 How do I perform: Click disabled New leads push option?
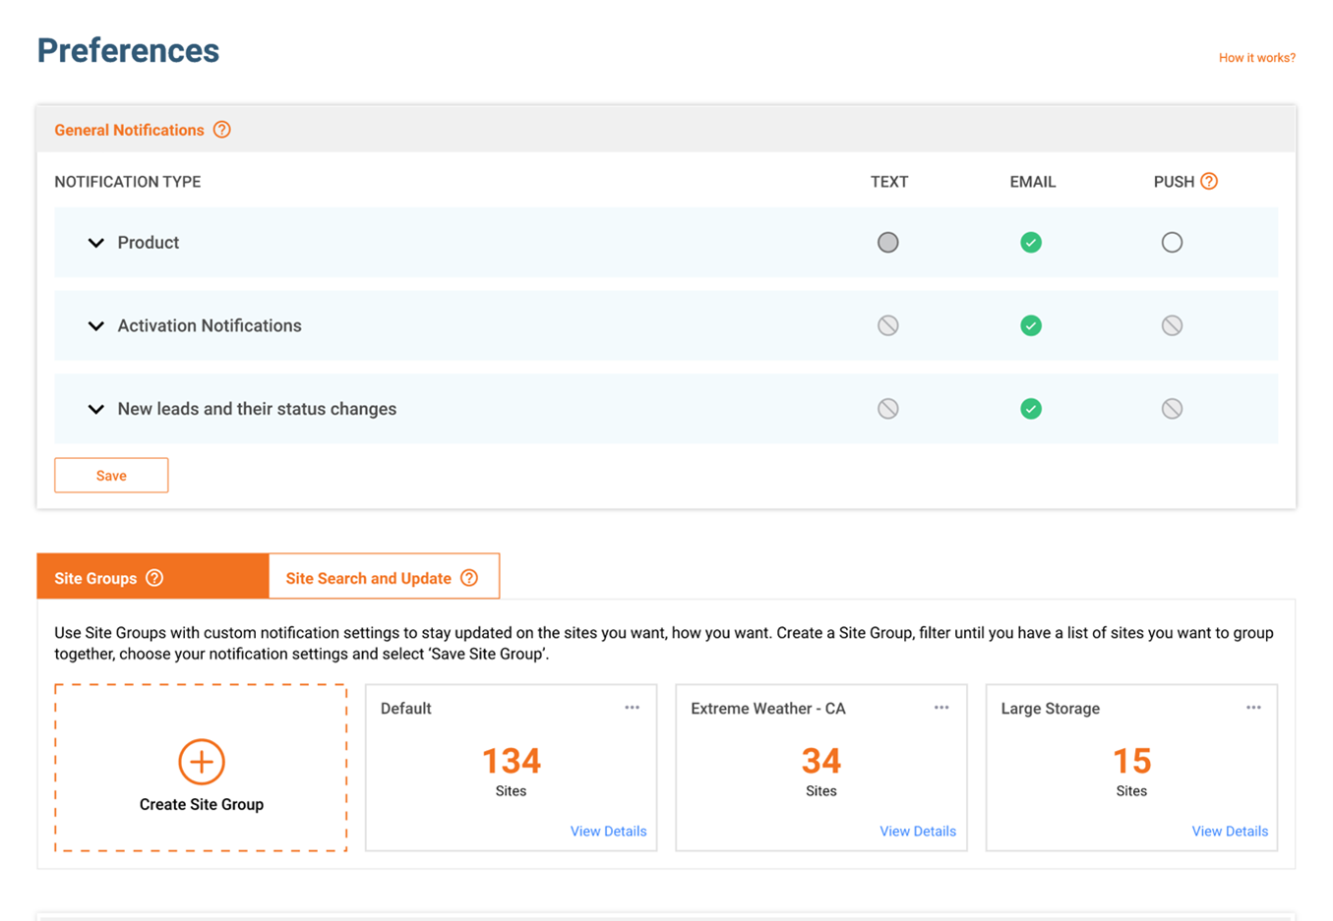(1172, 409)
